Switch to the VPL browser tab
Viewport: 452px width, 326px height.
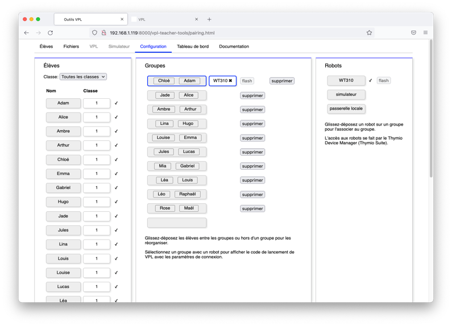pyautogui.click(x=164, y=19)
